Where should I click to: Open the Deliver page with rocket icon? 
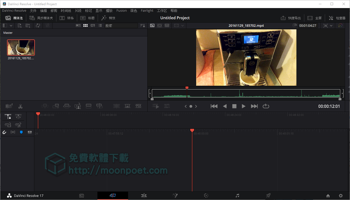[x=268, y=195]
